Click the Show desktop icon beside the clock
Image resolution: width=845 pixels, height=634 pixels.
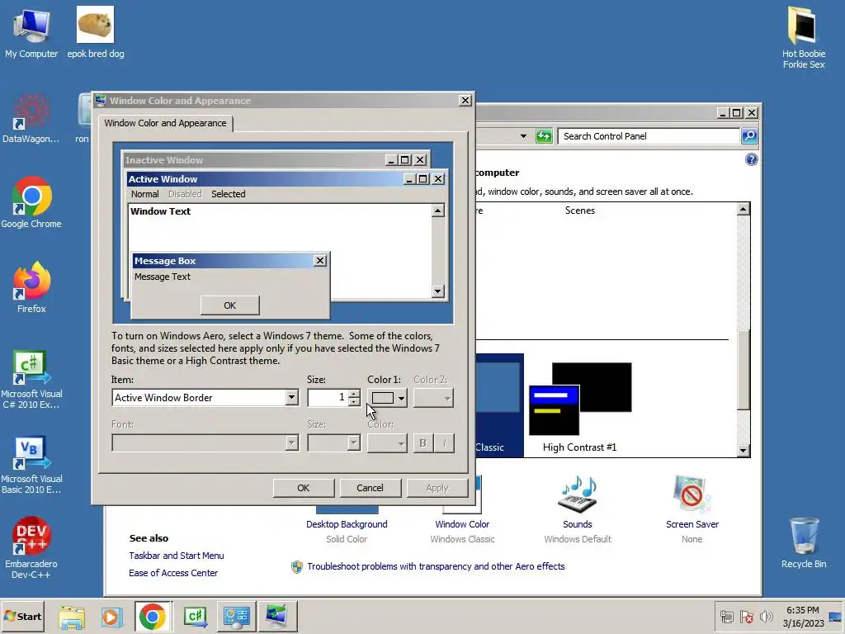[836, 616]
